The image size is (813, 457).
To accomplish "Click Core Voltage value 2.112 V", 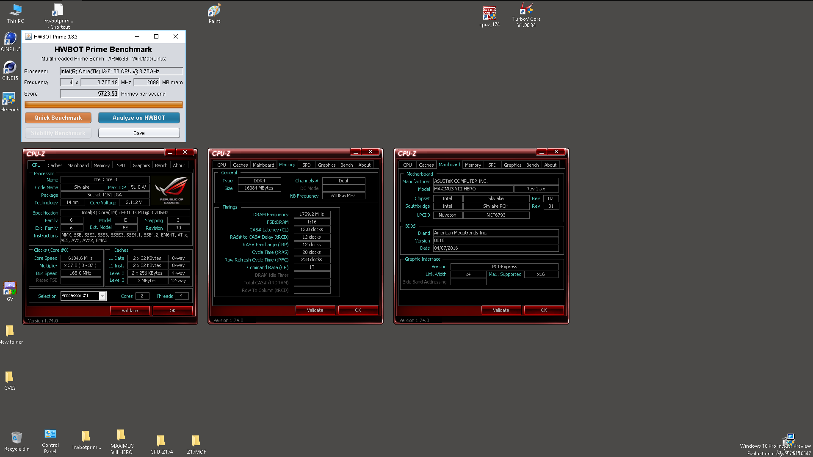I will tap(134, 202).
